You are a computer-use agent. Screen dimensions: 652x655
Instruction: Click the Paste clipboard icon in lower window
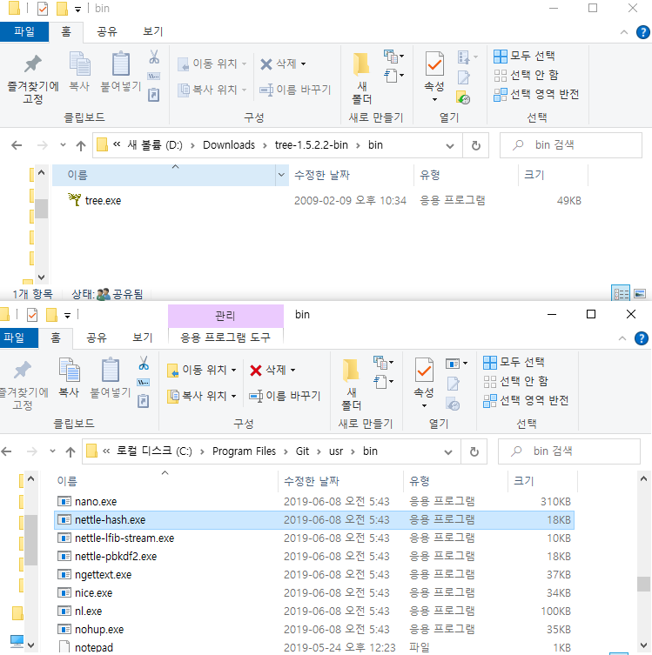pos(111,370)
